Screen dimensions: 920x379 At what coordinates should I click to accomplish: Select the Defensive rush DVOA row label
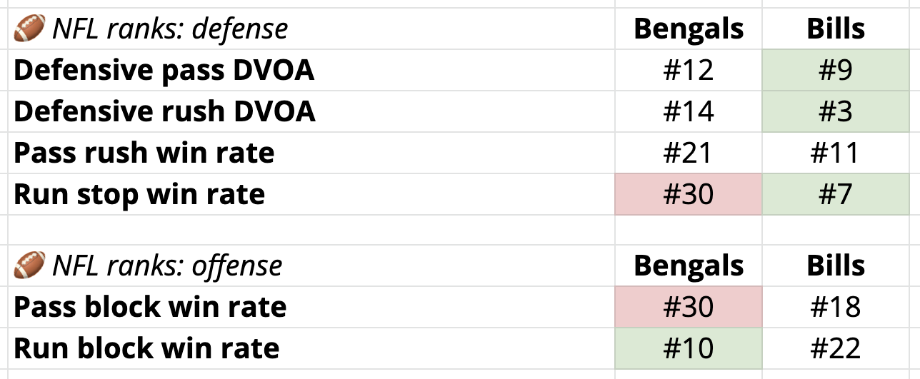(x=311, y=111)
